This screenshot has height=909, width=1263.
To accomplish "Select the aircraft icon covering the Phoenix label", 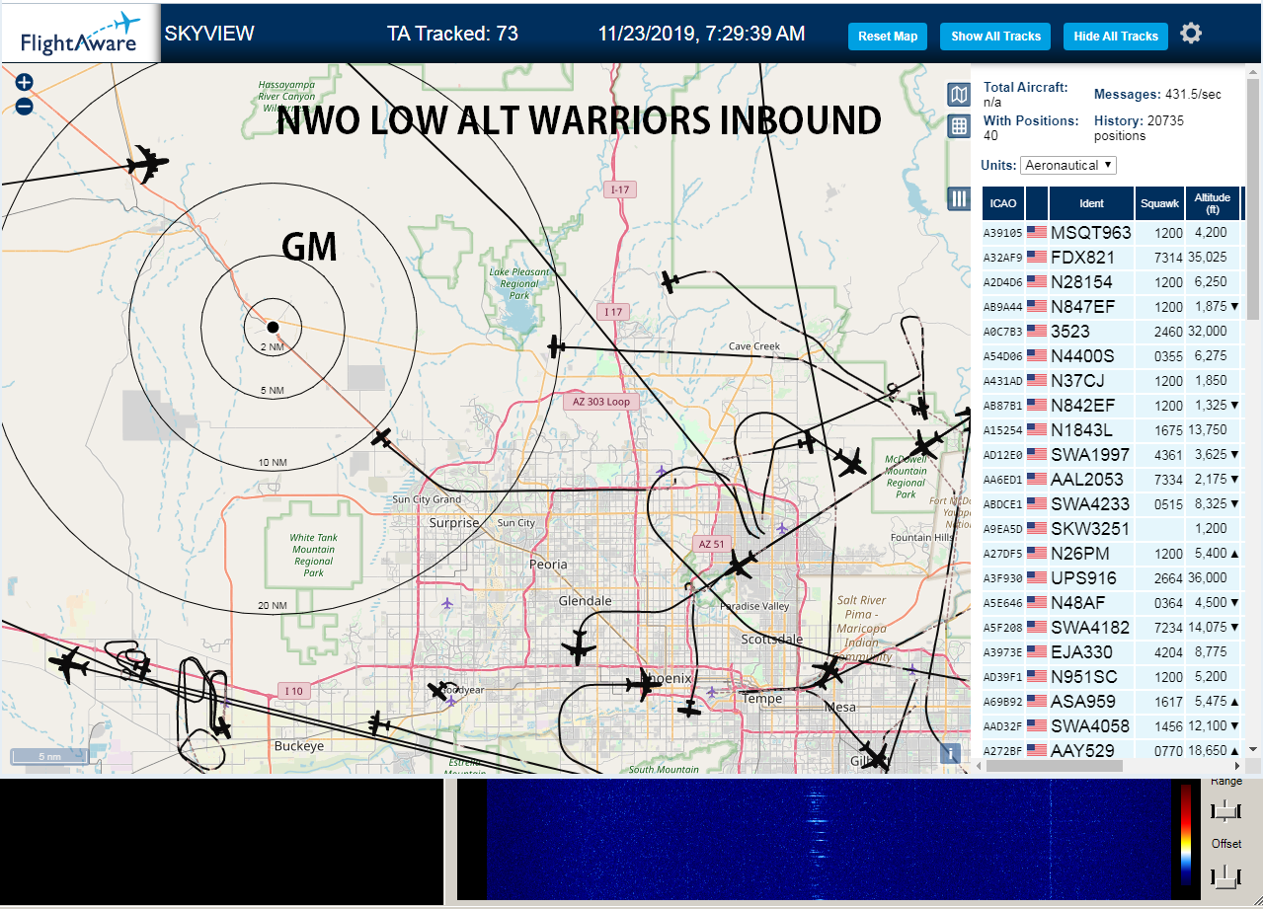I will pos(646,682).
